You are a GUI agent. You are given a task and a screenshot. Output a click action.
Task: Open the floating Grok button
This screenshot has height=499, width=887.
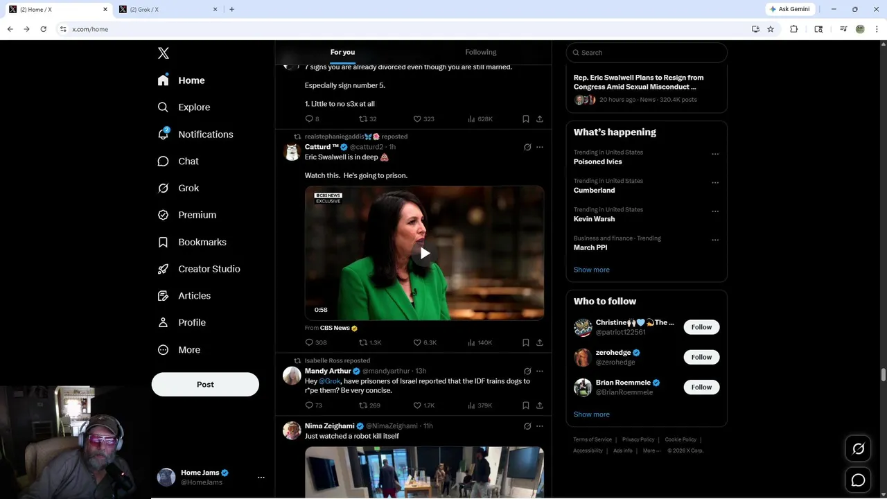point(858,449)
